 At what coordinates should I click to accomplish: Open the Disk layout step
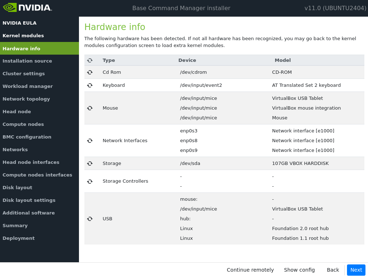(x=39, y=187)
